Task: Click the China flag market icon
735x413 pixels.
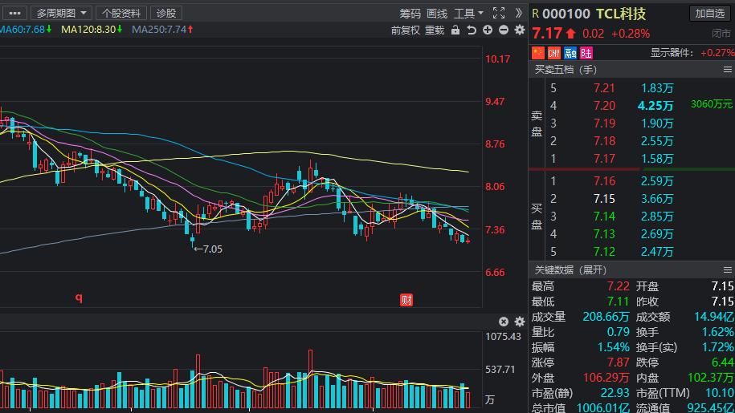Action: [x=538, y=52]
